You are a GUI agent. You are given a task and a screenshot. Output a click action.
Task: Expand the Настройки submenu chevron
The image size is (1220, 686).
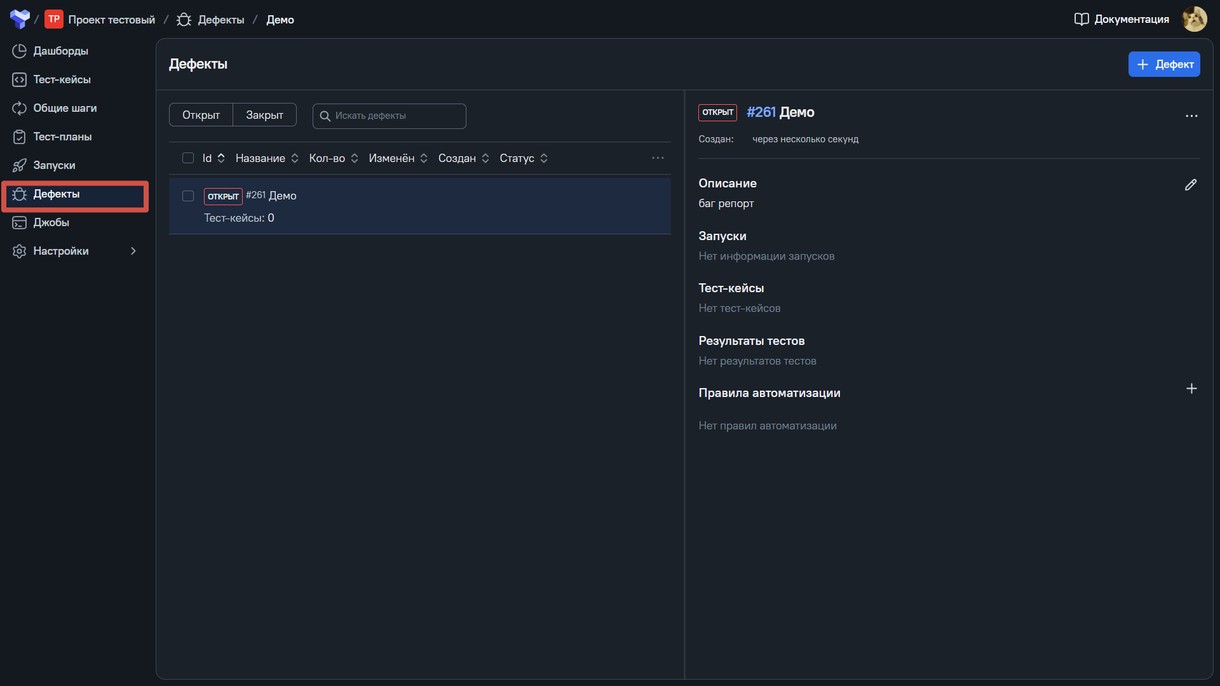click(x=133, y=251)
